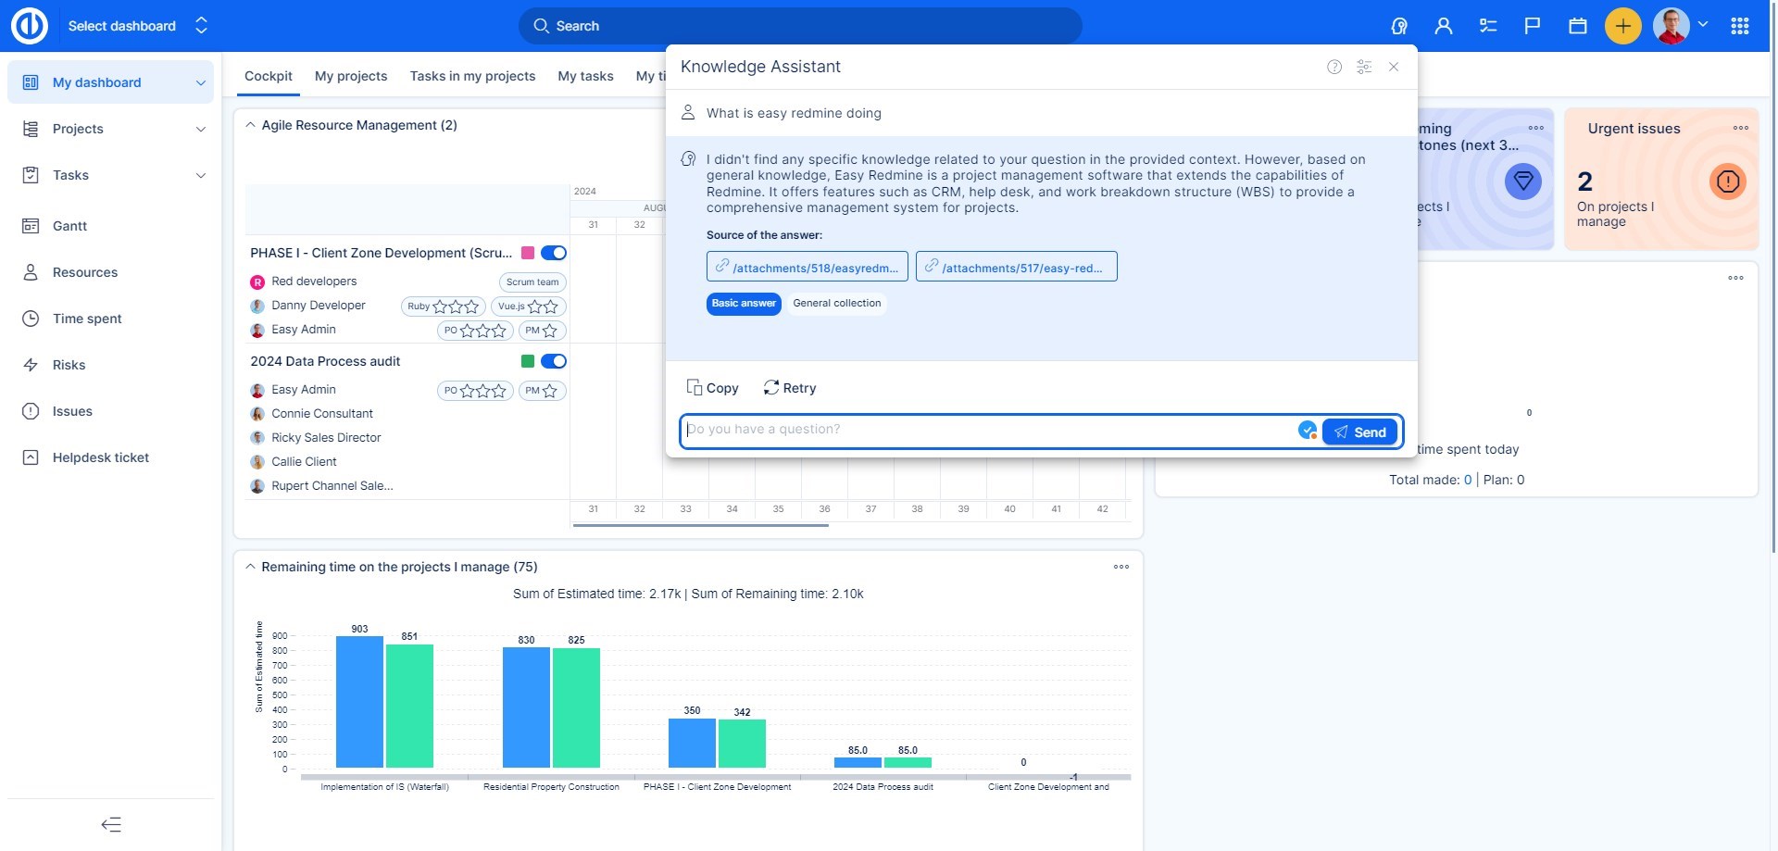Select the Basic answer option

(744, 304)
